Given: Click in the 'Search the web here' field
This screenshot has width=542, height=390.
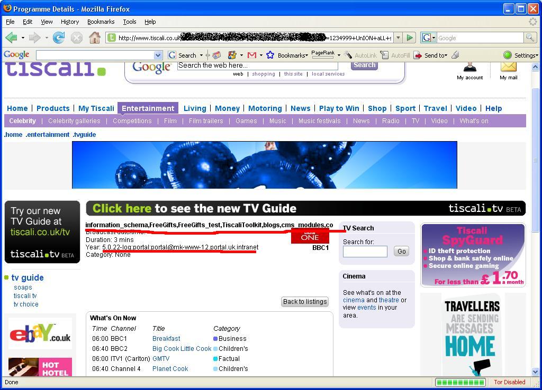Looking at the screenshot, I should pos(258,66).
